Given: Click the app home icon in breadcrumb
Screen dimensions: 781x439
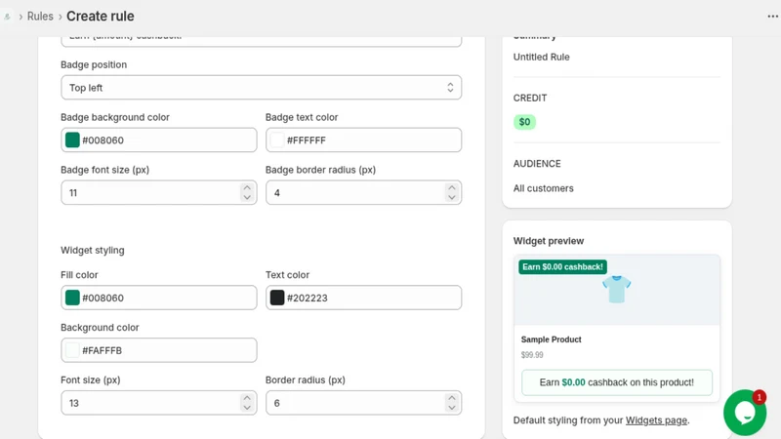Looking at the screenshot, I should click(x=8, y=17).
